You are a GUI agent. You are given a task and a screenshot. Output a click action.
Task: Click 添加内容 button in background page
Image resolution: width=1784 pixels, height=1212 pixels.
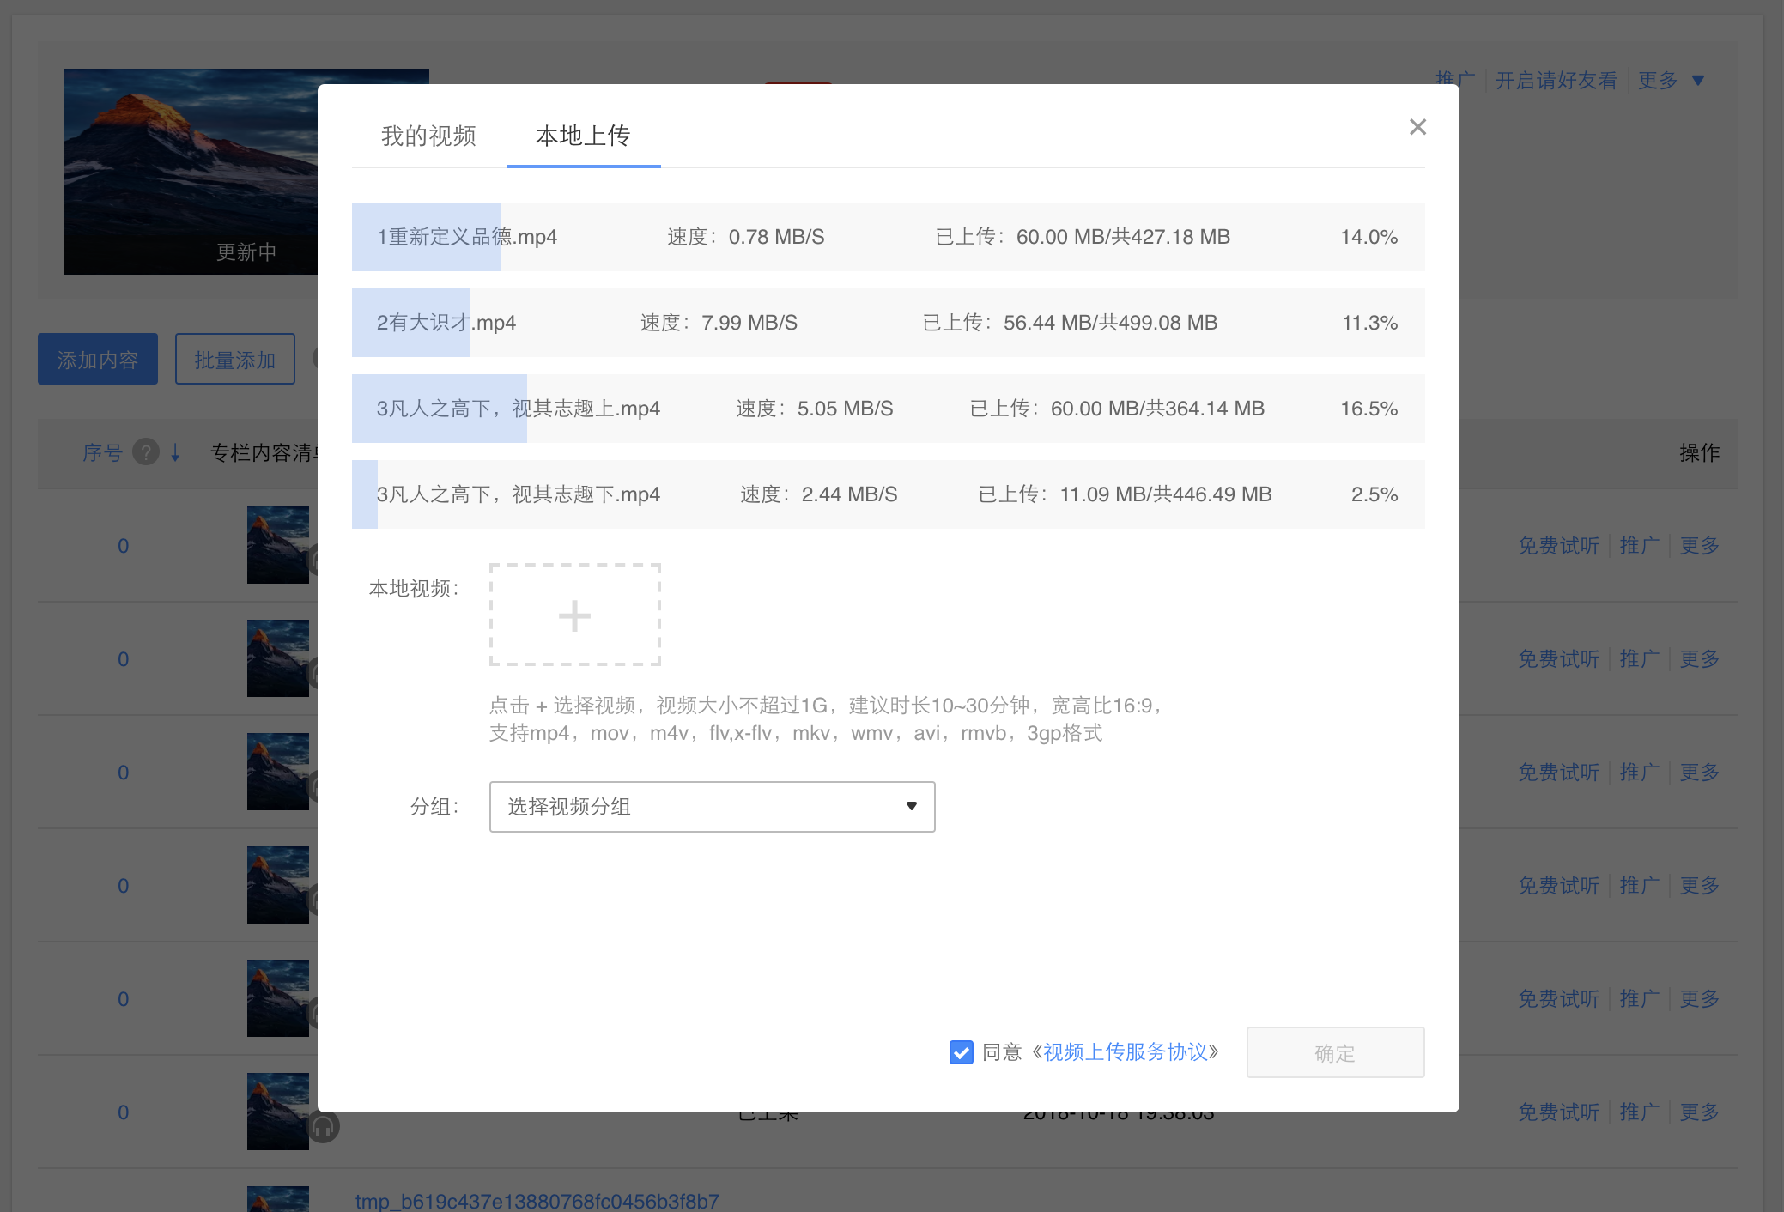(x=98, y=359)
